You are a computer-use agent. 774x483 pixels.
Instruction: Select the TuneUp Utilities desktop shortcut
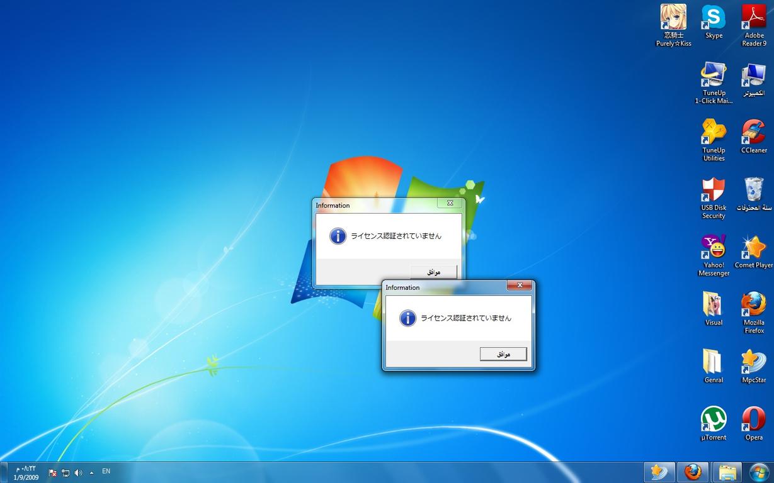(714, 133)
